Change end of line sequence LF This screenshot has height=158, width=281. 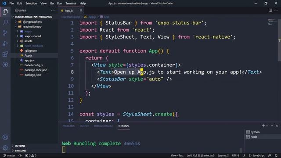pos(244,155)
